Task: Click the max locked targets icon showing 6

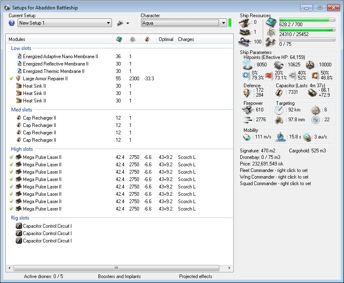Action: [315, 110]
